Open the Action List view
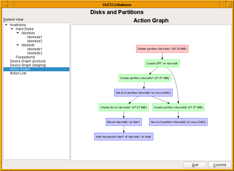 tap(18, 73)
